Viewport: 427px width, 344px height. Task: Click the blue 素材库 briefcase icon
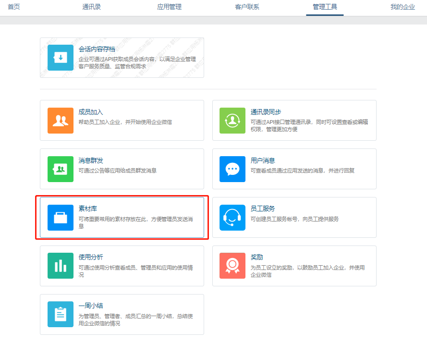pos(61,217)
